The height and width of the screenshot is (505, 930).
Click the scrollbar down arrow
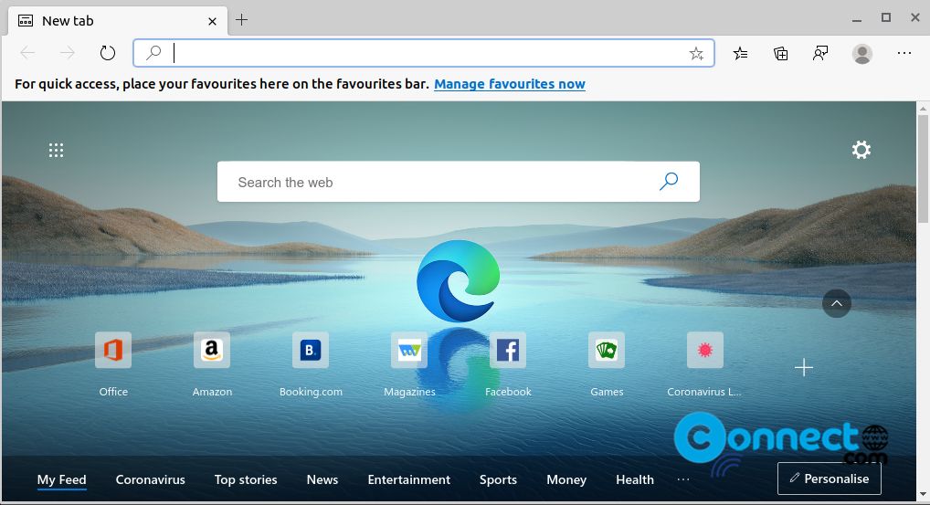point(923,494)
